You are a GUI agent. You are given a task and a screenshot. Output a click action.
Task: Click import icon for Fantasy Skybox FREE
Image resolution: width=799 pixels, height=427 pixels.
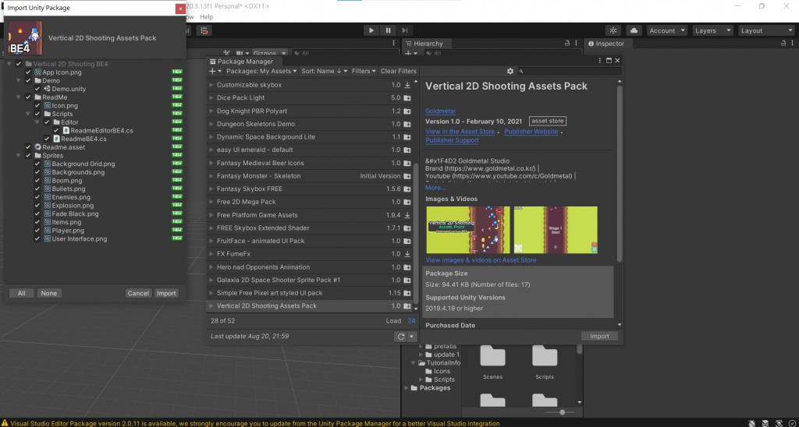407,189
